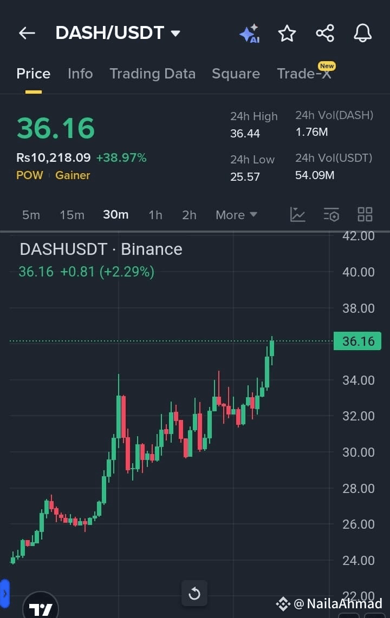Screen dimensions: 390x618
Task: Click the 24h High value 36.44
Action: pyautogui.click(x=245, y=134)
